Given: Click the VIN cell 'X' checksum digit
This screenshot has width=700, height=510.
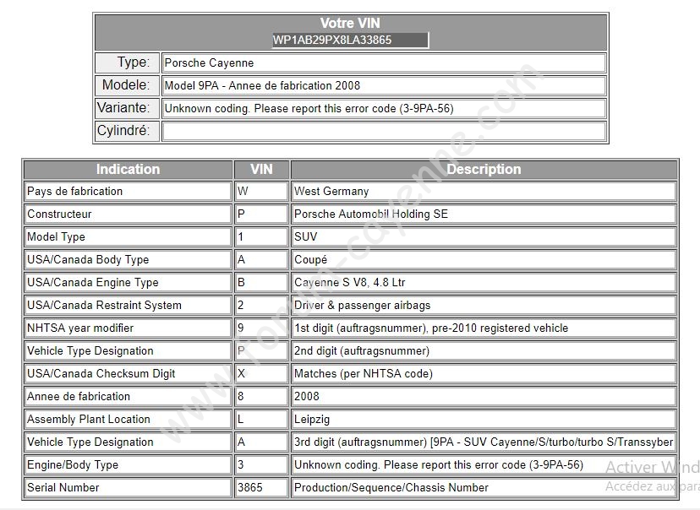Looking at the screenshot, I should click(x=261, y=373).
